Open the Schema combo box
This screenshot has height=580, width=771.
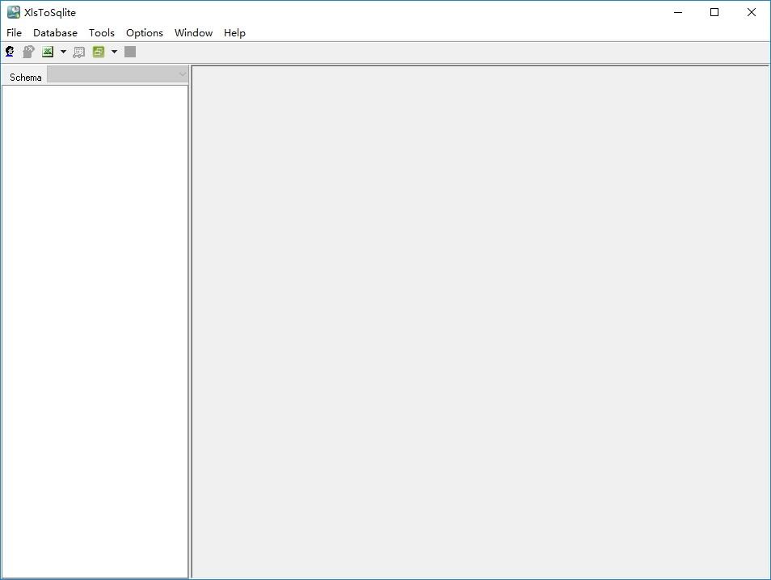(117, 74)
